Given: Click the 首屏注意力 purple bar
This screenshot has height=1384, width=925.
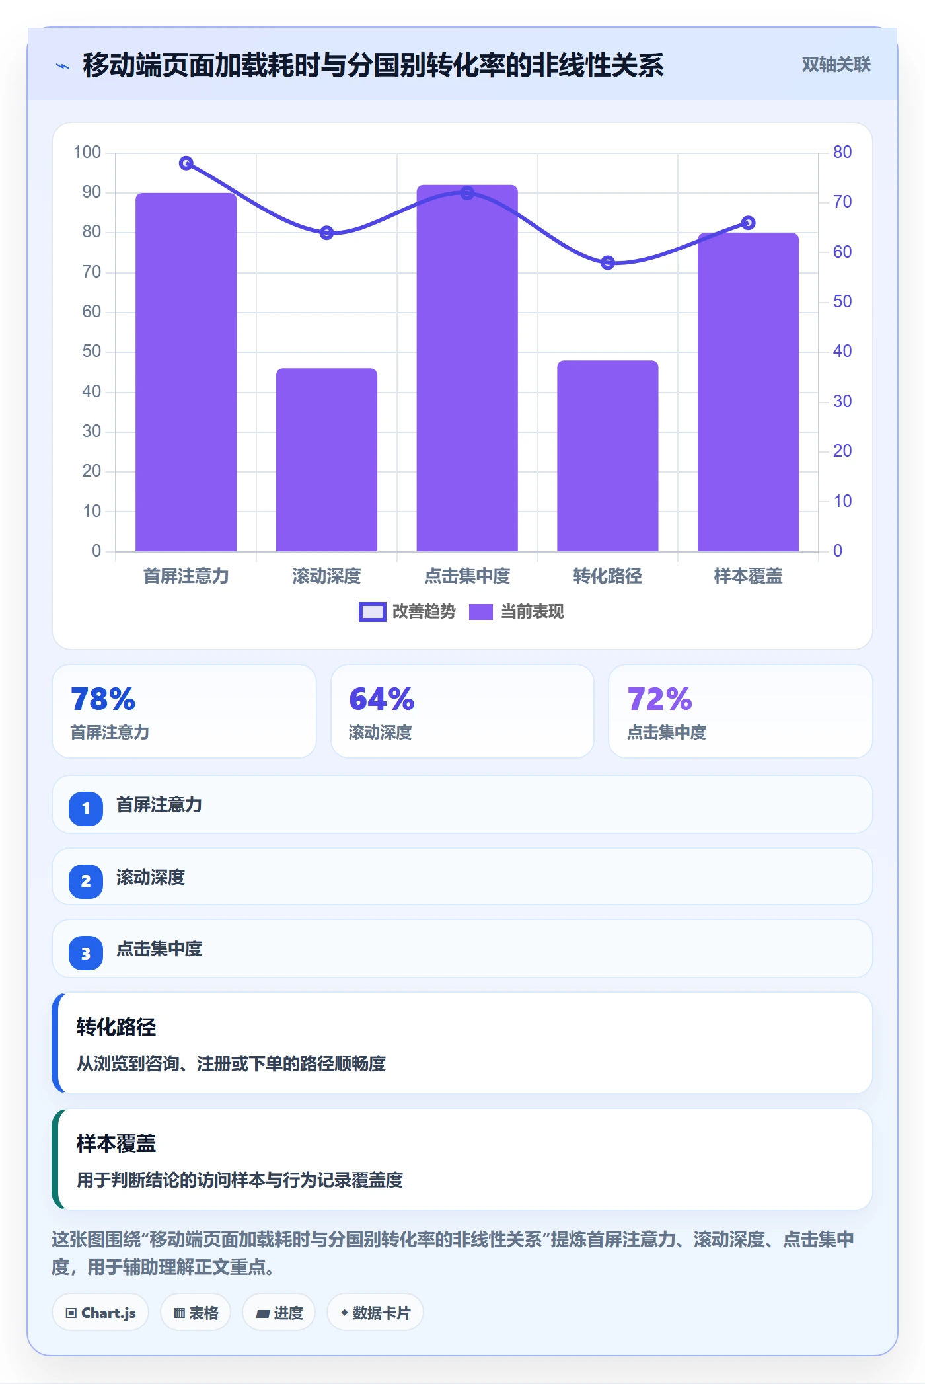Looking at the screenshot, I should [x=186, y=372].
